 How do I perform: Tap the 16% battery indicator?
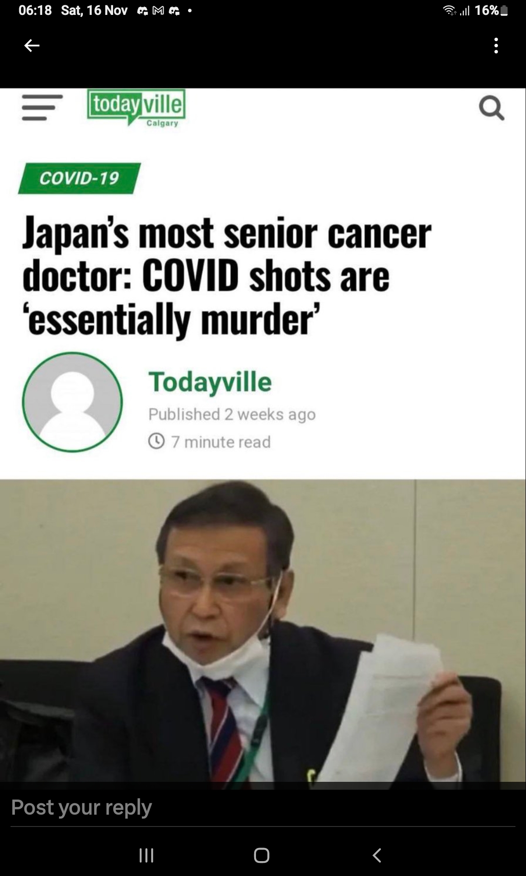[x=491, y=11]
